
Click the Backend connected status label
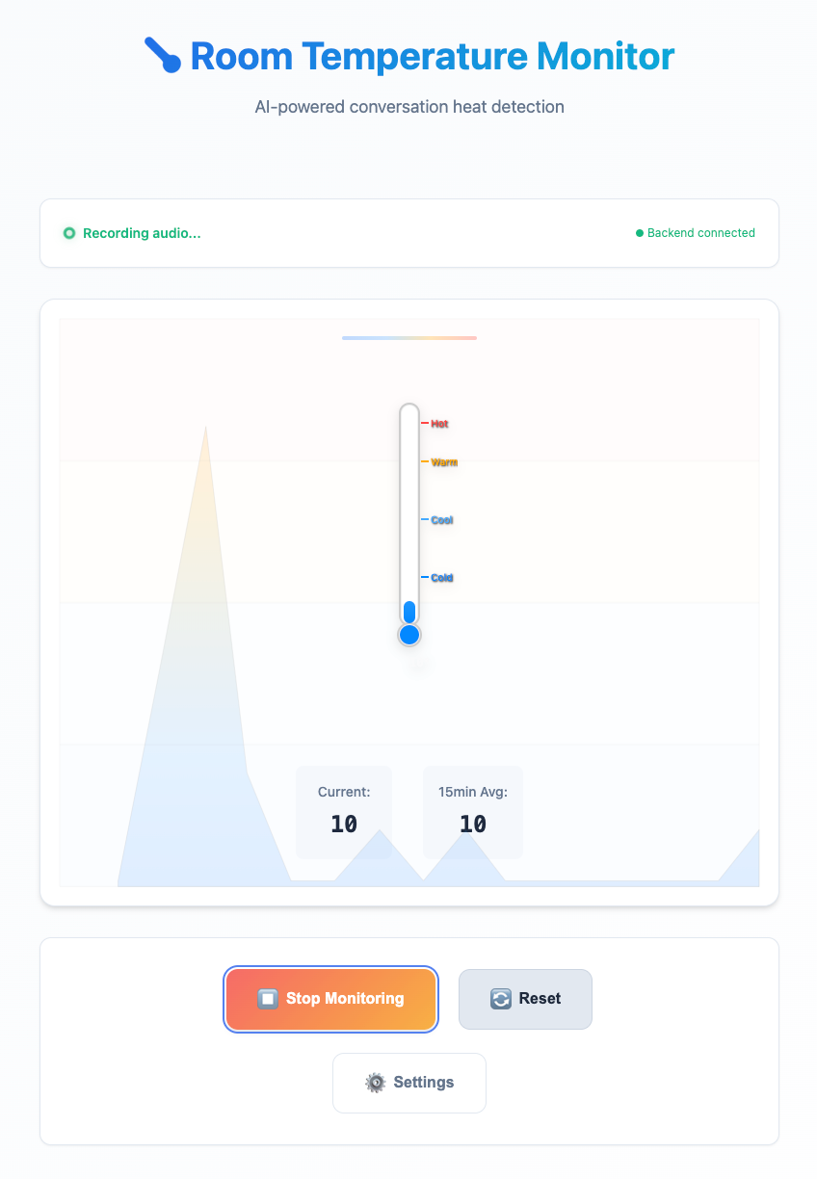coord(700,233)
